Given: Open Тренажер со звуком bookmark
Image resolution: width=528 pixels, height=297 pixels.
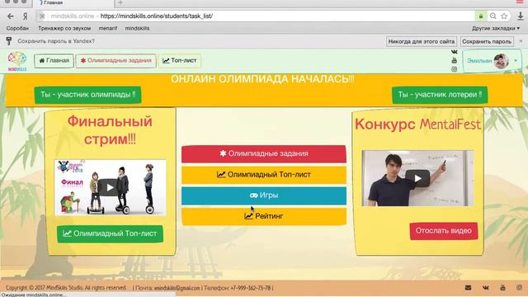Looking at the screenshot, I should [64, 28].
